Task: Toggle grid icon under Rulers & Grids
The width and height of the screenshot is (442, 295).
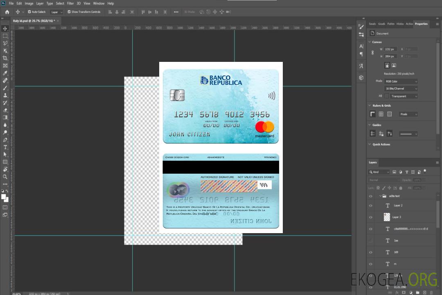Action: pos(381,114)
